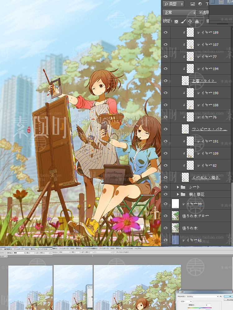Image resolution: width=233 pixels, height=310 pixels.
Task: Hide the 上着・タイツ layer
Action: tap(166, 81)
